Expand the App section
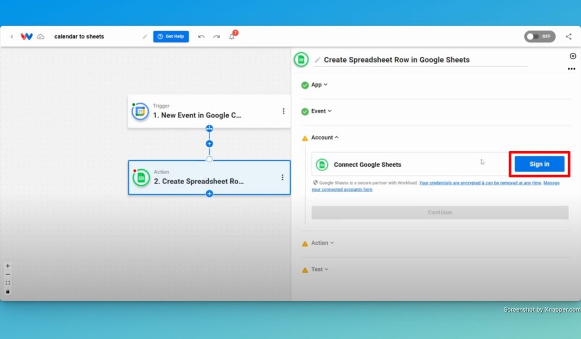 coord(319,85)
